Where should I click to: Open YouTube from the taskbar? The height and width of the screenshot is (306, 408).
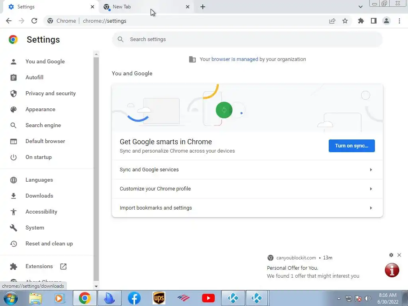208,298
